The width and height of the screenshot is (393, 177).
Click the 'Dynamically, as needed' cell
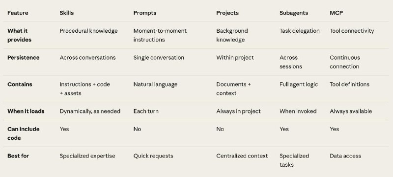90,111
